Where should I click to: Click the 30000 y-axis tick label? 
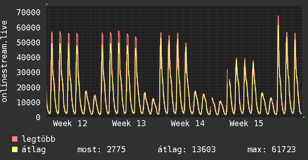pyautogui.click(x=28, y=72)
